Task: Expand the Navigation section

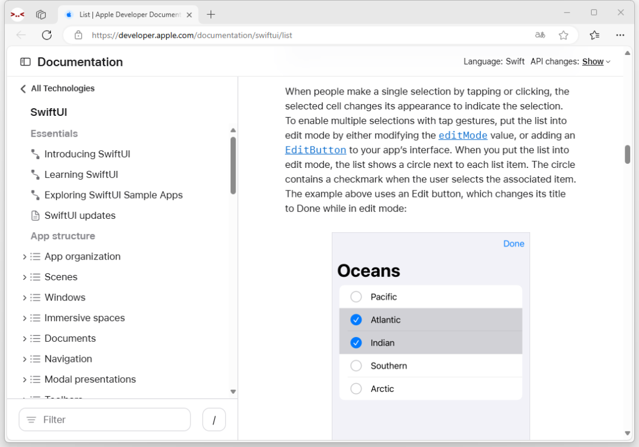Action: click(x=24, y=359)
